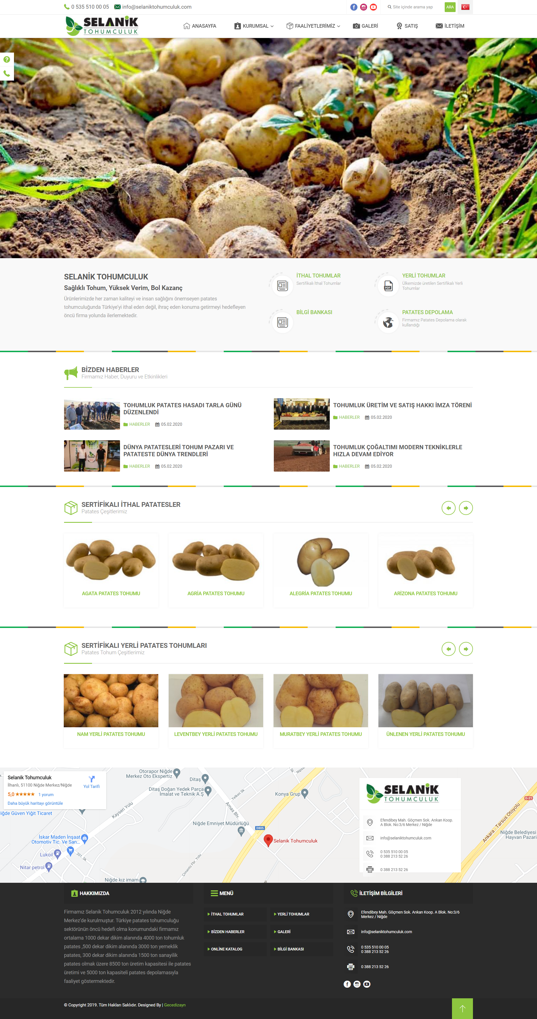Click the question mark side icon
Screen dimensions: 537x1019
coord(7,60)
